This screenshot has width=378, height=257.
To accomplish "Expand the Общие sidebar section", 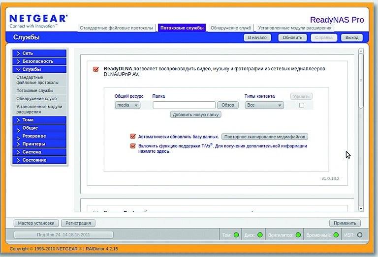I will (x=39, y=128).
